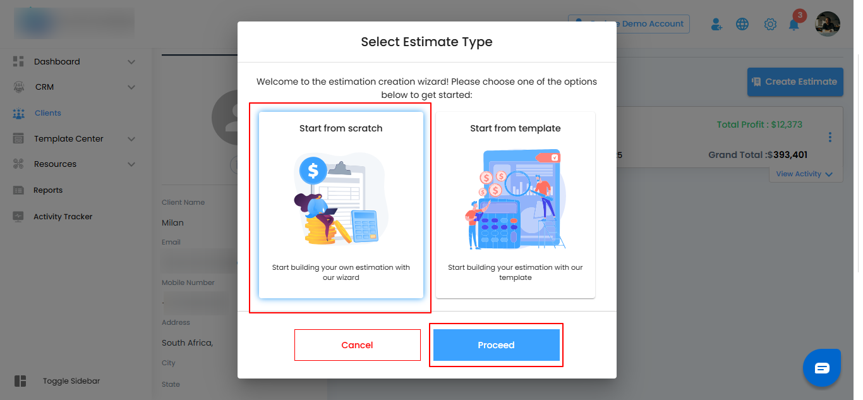This screenshot has width=863, height=400.
Task: Expand the Dashboard menu chevron
Action: click(x=131, y=62)
